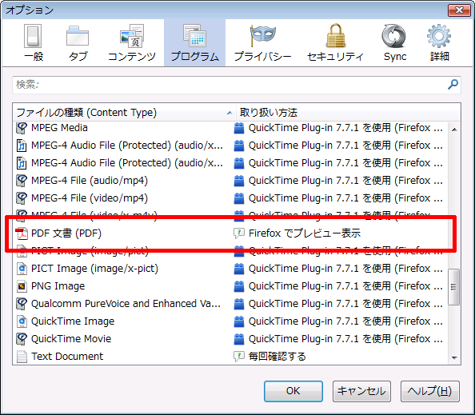This screenshot has width=475, height=415.
Task: Sort by ファイルの種類 (Content Type) column
Action: click(124, 113)
